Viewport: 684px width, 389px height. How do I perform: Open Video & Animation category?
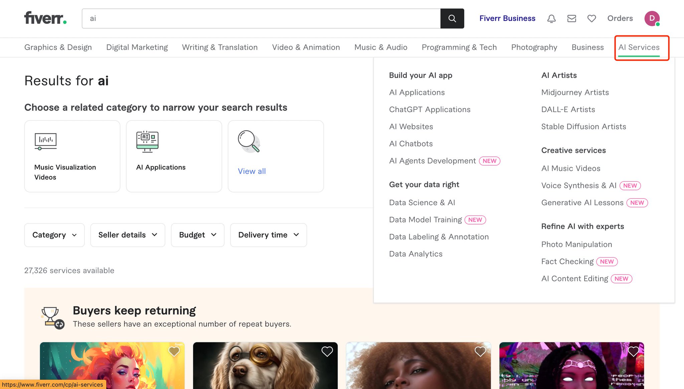(x=306, y=47)
